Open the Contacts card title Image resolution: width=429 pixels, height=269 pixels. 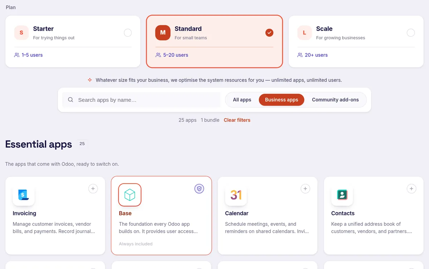[x=343, y=213]
